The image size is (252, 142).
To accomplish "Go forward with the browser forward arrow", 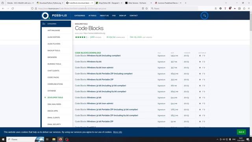I will point(8,8).
